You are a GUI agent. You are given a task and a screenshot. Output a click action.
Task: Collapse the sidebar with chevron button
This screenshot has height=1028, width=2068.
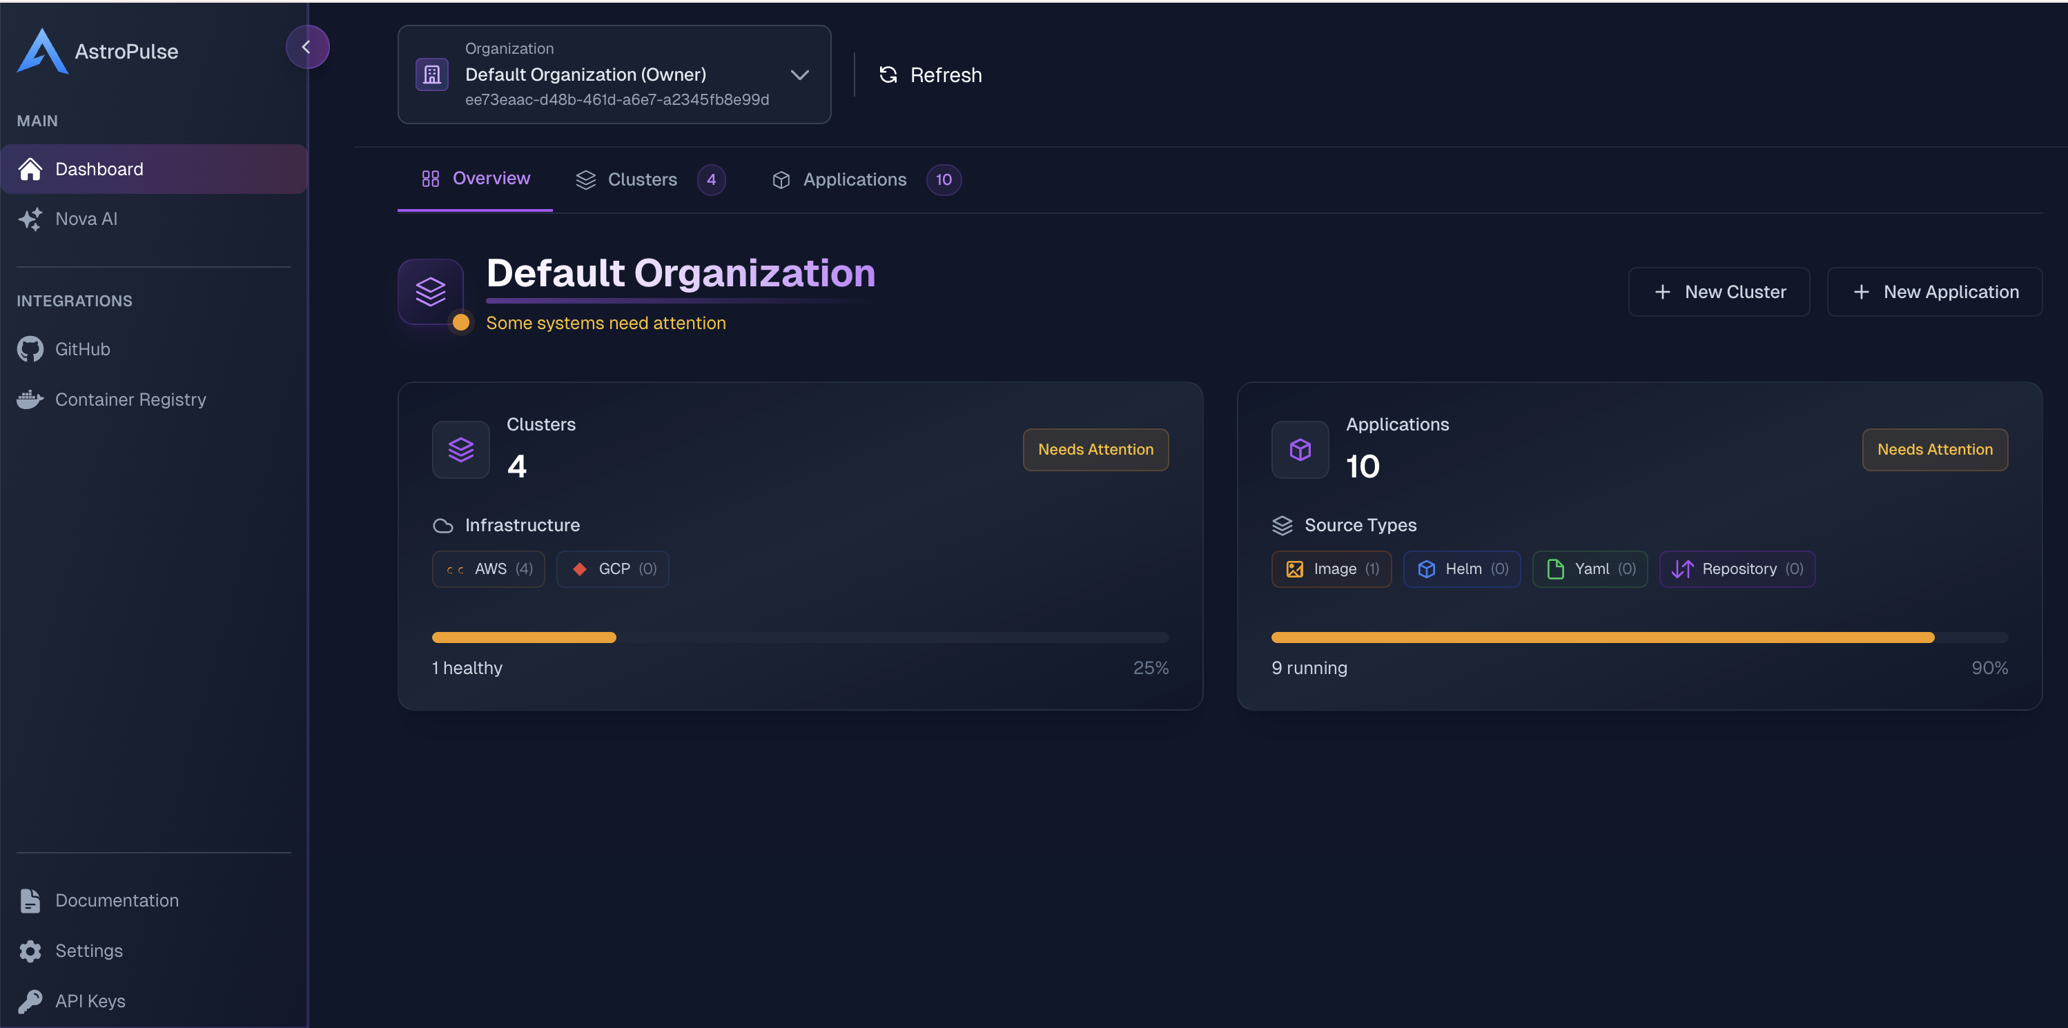pos(306,48)
